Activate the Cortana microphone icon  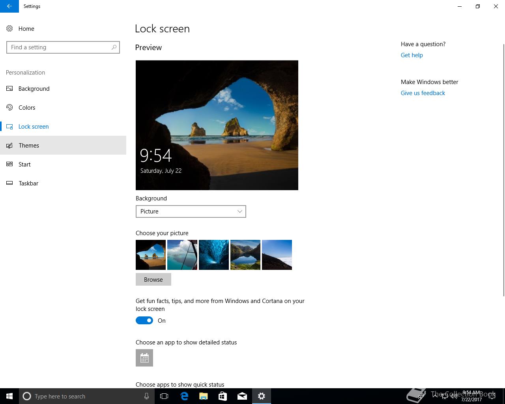pos(146,396)
